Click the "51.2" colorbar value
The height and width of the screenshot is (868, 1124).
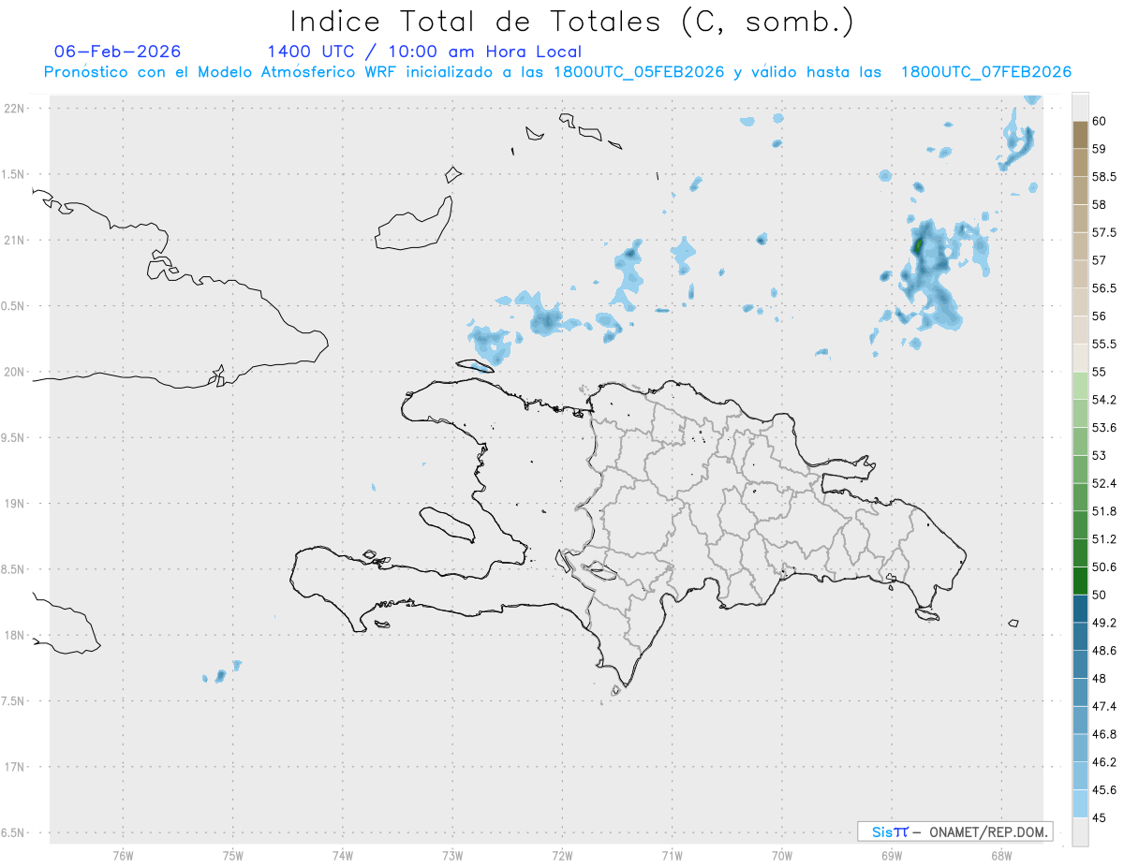point(1103,539)
